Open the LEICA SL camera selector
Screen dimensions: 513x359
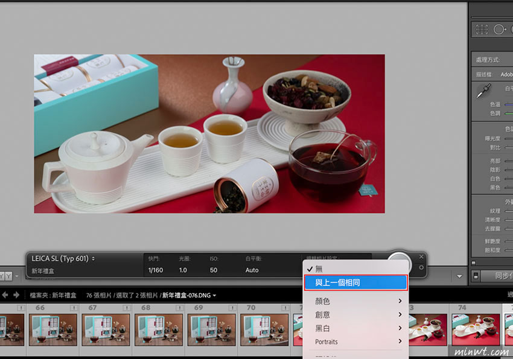(63, 259)
